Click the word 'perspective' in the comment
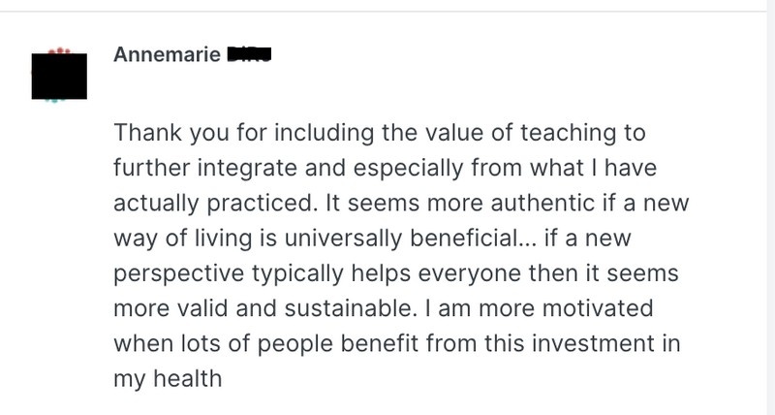The height and width of the screenshot is (415, 775). [179, 273]
